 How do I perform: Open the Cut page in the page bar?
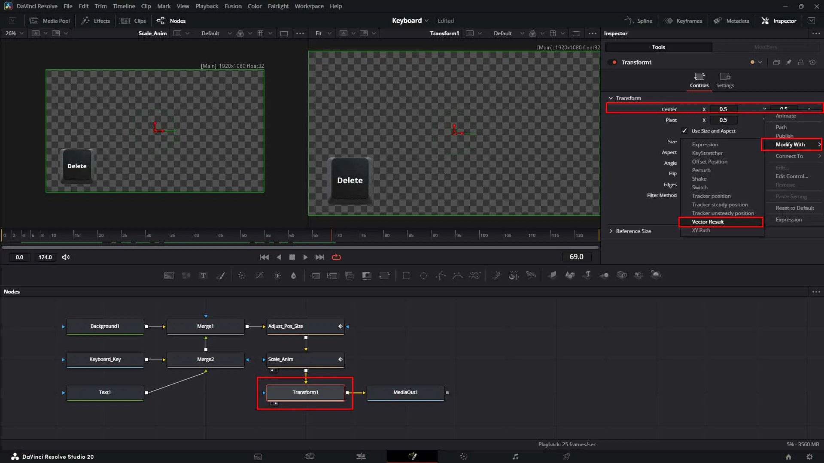[309, 457]
